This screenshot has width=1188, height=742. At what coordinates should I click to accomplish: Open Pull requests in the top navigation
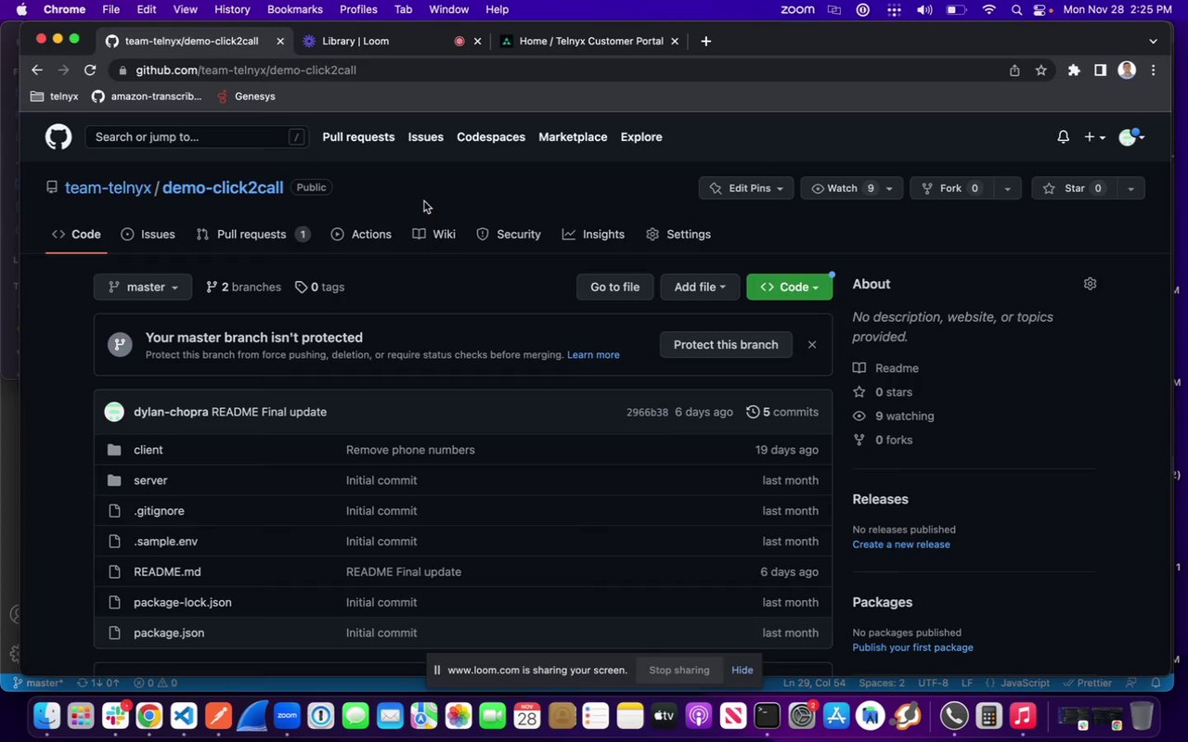(x=358, y=137)
